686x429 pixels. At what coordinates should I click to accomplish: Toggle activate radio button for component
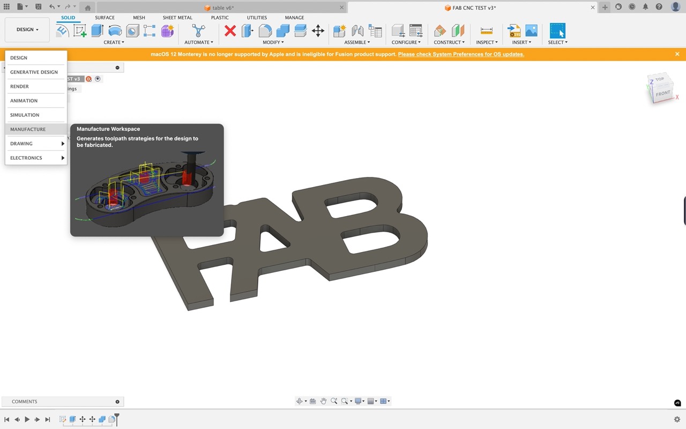click(x=98, y=79)
